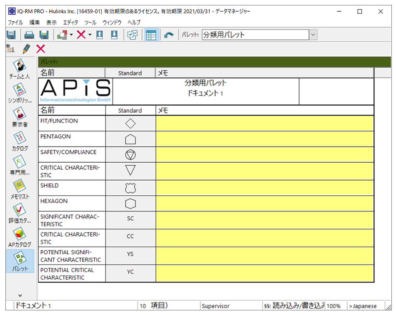Open the arrow beside new object icon

[71, 35]
